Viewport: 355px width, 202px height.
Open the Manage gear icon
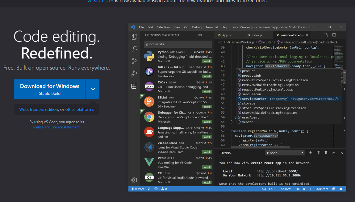134,180
